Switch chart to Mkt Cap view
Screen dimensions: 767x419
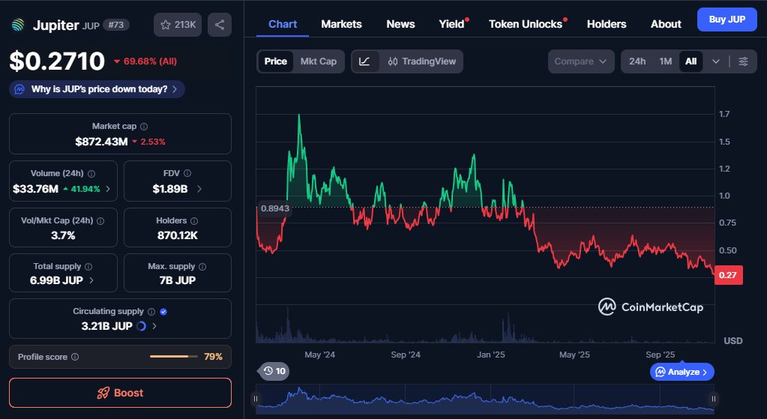click(319, 61)
